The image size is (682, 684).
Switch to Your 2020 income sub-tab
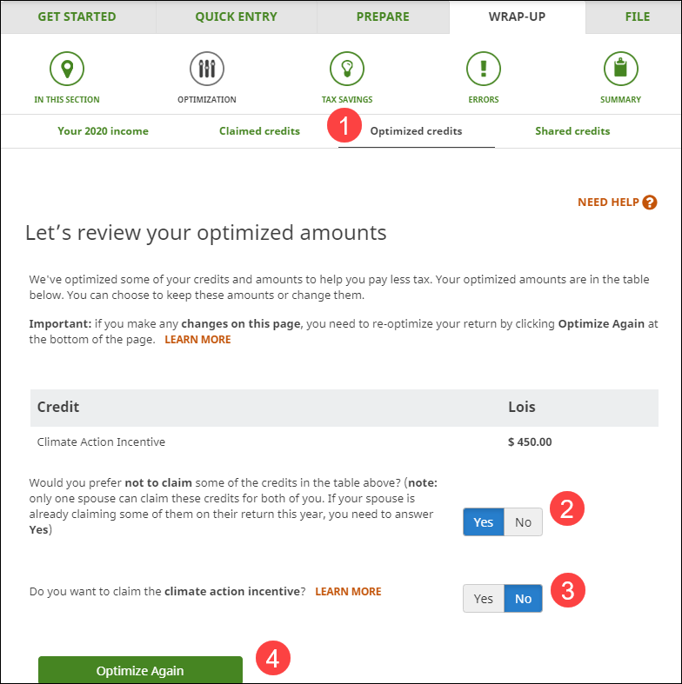click(x=103, y=131)
